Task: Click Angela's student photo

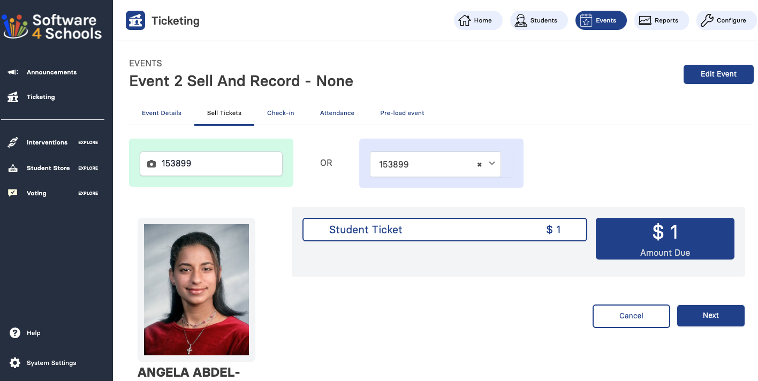Action: pyautogui.click(x=196, y=289)
